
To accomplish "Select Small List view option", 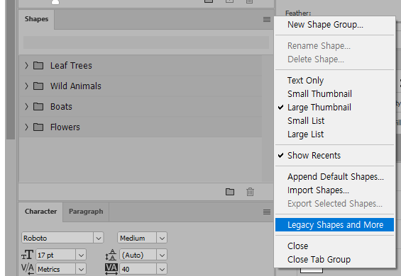I will [334, 121].
